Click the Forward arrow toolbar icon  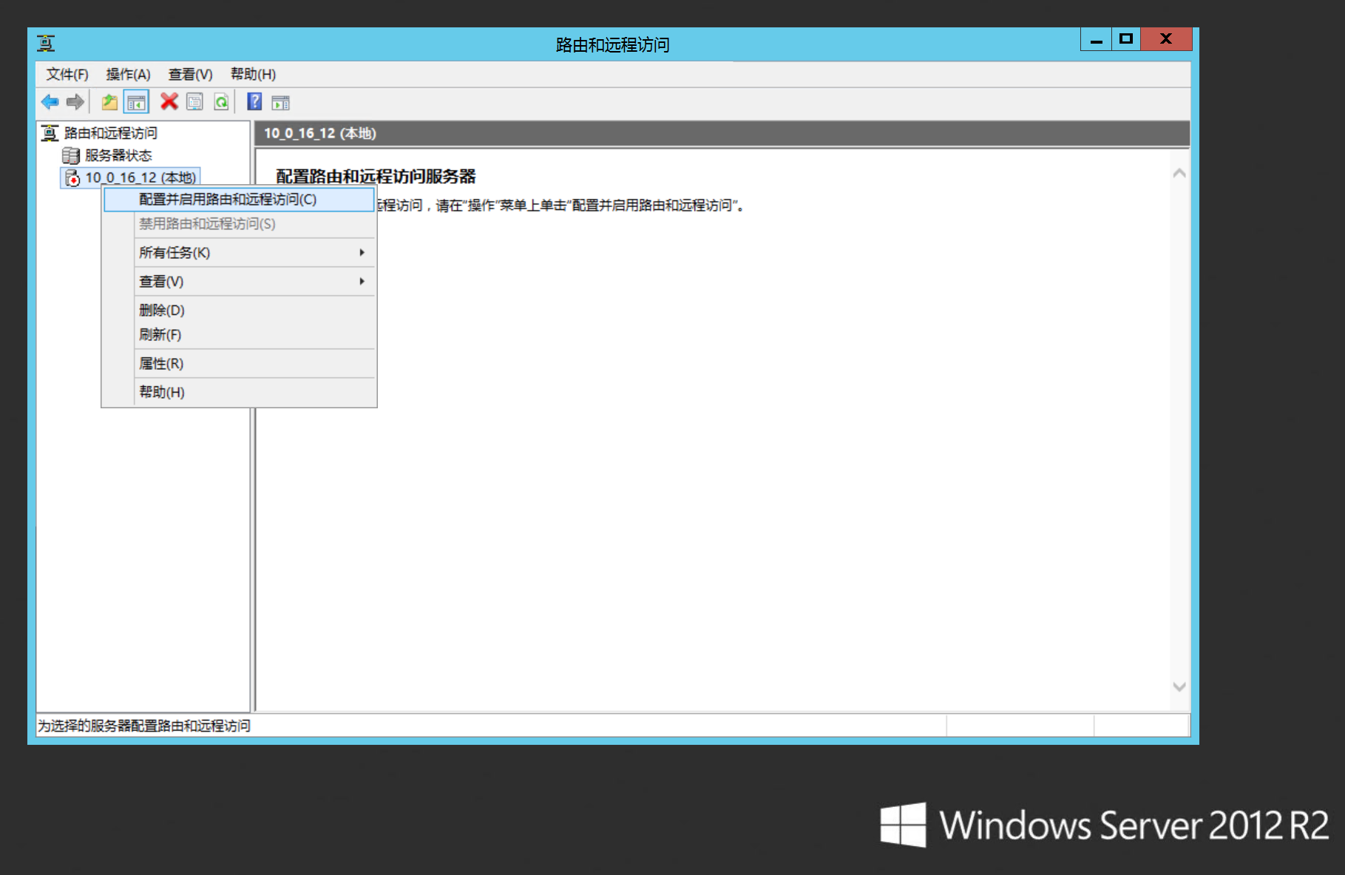[75, 102]
